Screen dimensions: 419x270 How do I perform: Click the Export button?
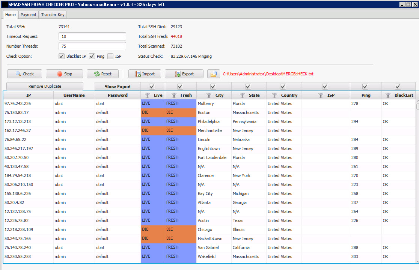[184, 74]
